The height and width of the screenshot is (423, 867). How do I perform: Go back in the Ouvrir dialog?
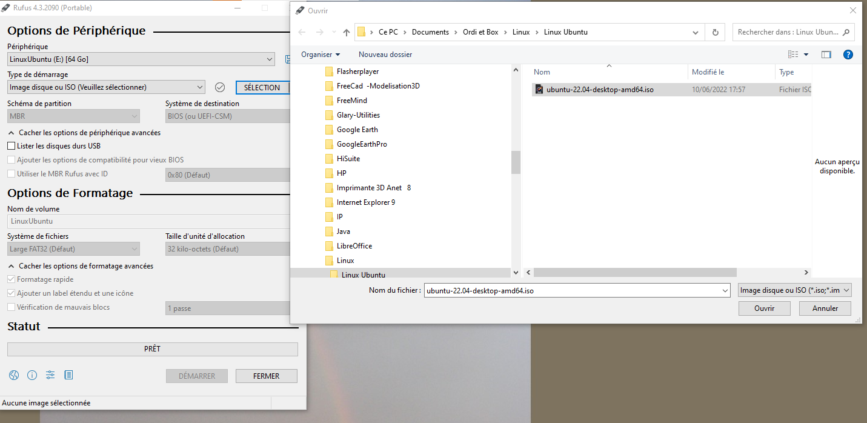tap(302, 32)
